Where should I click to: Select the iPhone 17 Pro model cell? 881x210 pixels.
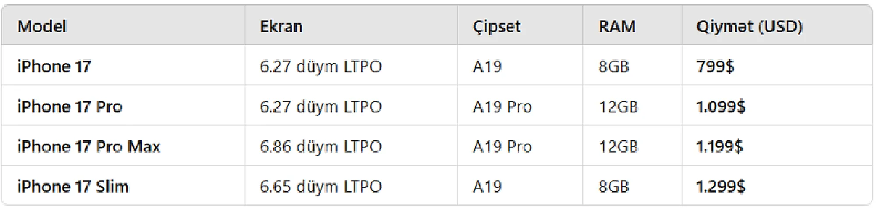tap(69, 106)
